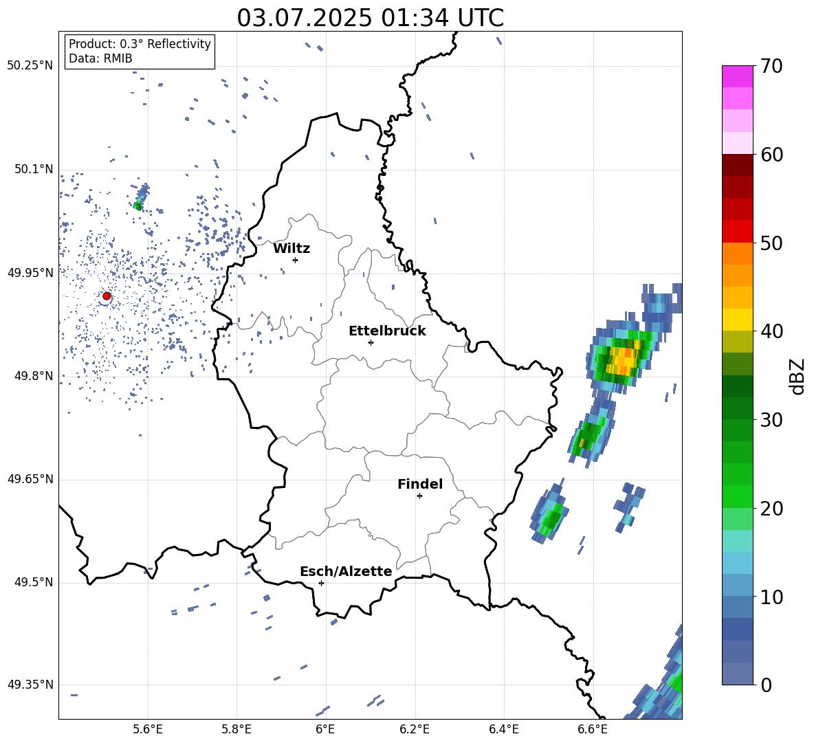Click the Findel station cross marker
This screenshot has width=814, height=743.
[419, 496]
